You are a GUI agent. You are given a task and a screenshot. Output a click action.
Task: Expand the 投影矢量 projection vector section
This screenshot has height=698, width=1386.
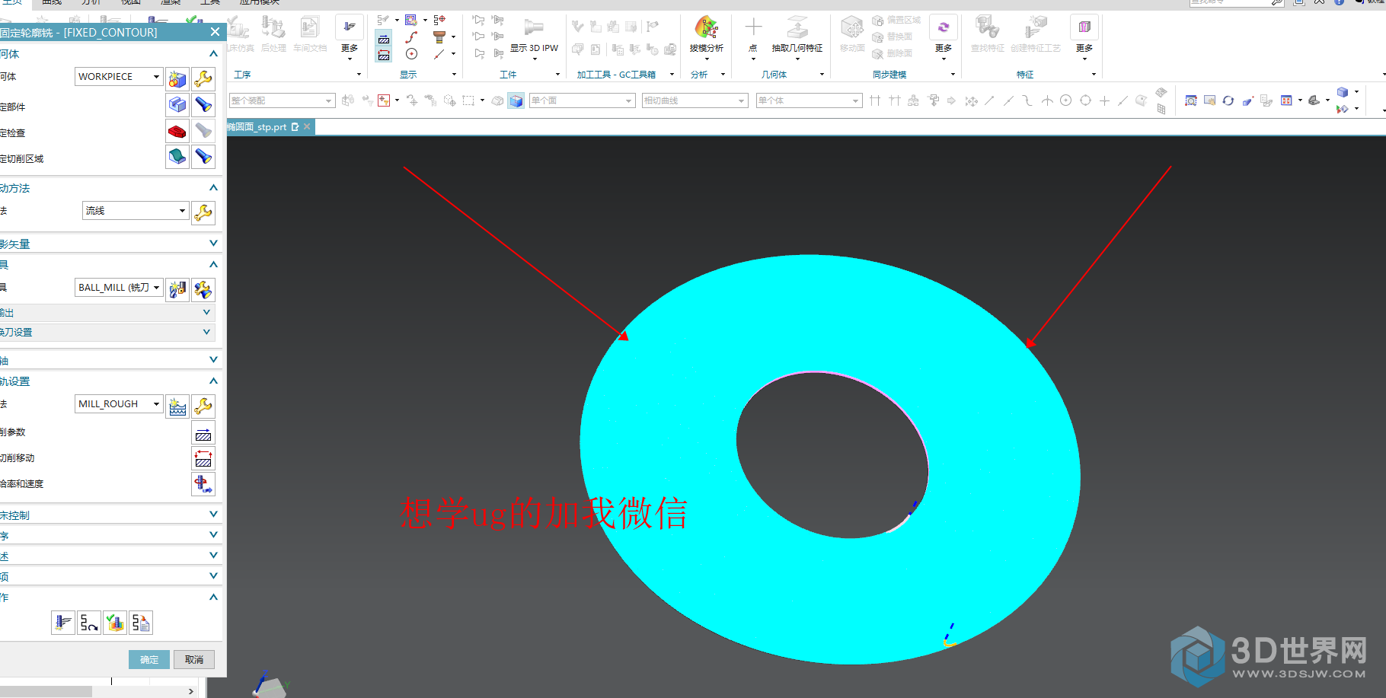pos(213,244)
